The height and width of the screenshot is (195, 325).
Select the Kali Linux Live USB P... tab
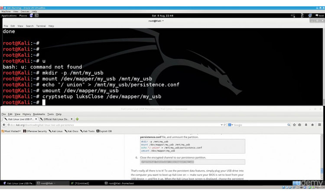click(x=20, y=119)
